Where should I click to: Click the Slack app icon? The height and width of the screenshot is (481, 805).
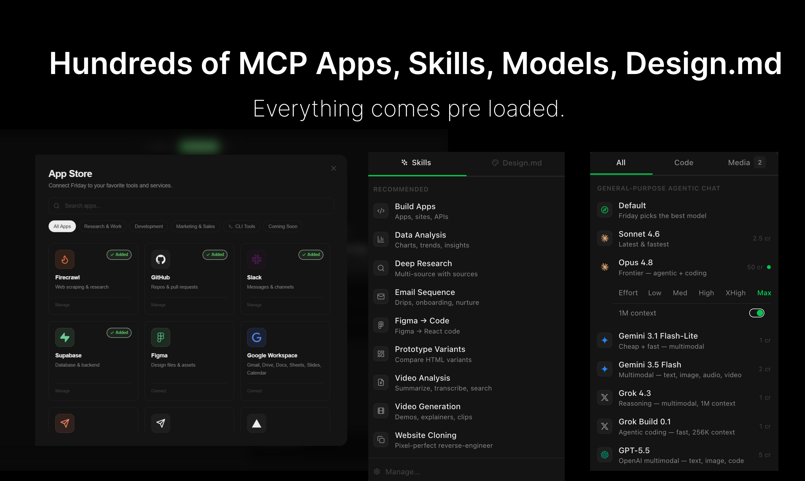(256, 259)
